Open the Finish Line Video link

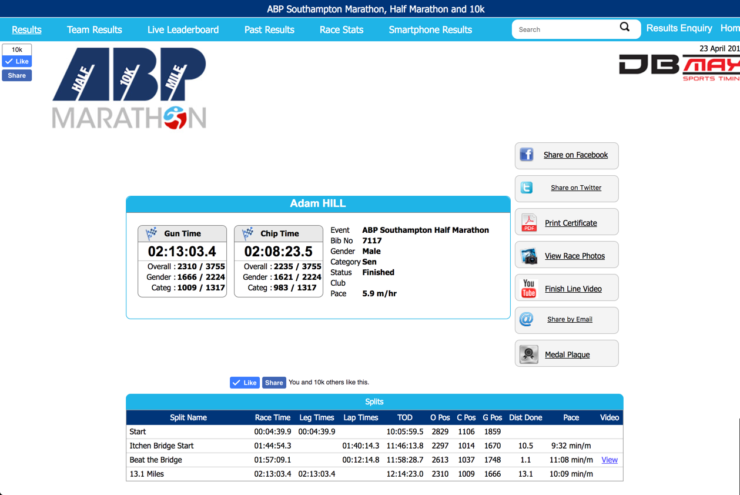click(x=573, y=289)
